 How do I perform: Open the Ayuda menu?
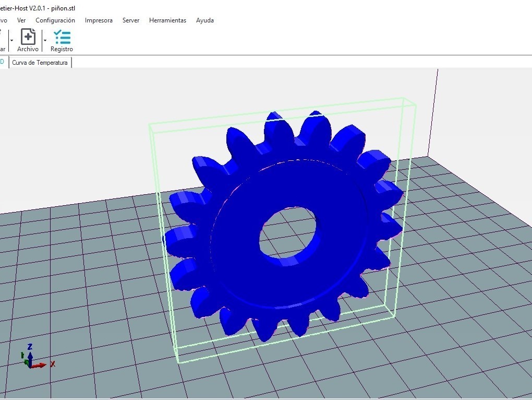[x=205, y=20]
